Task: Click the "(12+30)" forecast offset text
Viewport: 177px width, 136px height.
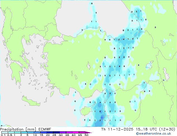Action: point(167,129)
